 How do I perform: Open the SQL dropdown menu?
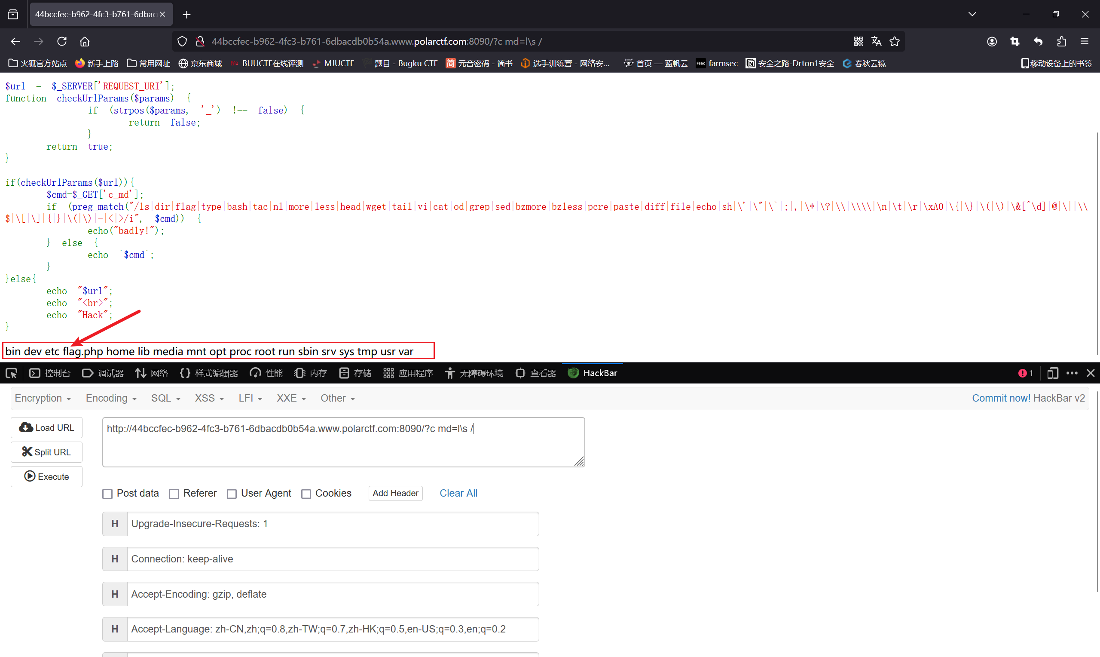165,398
